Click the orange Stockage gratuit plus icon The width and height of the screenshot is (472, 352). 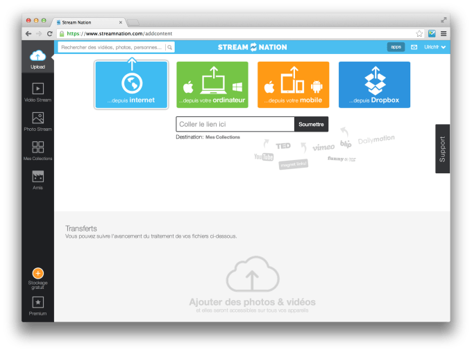click(38, 273)
